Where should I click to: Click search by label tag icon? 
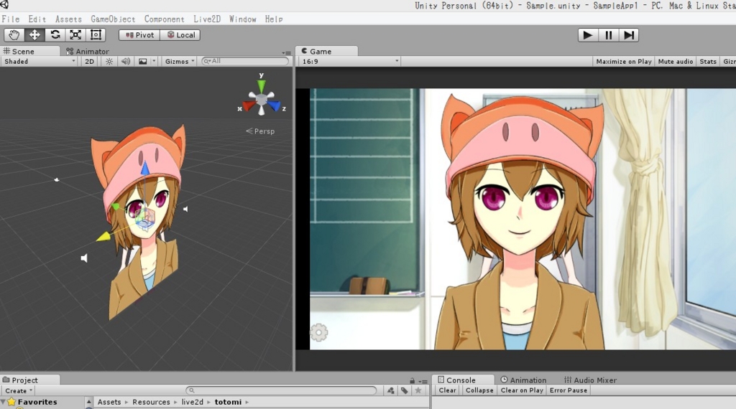(x=404, y=390)
